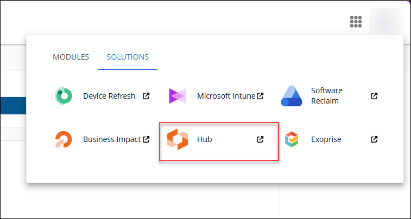Select the Solutions tab
Image resolution: width=411 pixels, height=219 pixels.
[128, 57]
